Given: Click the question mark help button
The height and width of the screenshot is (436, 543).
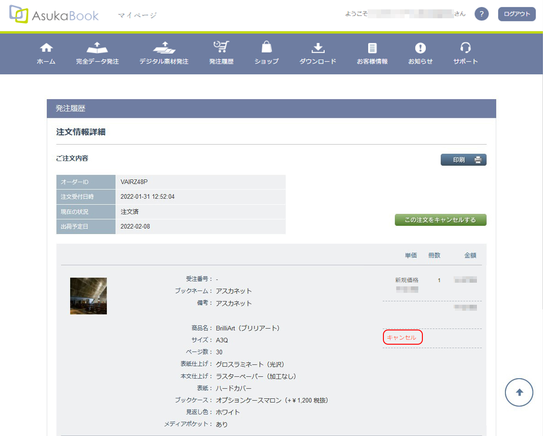Looking at the screenshot, I should click(x=481, y=14).
